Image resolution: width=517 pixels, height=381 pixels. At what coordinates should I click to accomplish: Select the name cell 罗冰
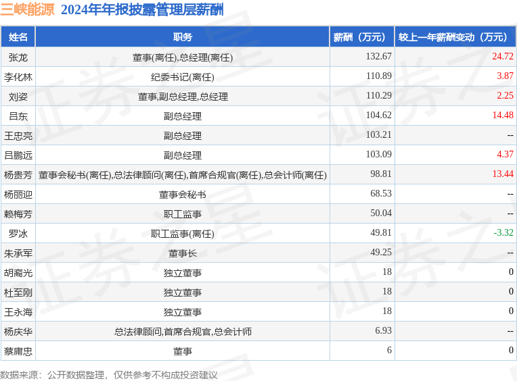[18, 234]
